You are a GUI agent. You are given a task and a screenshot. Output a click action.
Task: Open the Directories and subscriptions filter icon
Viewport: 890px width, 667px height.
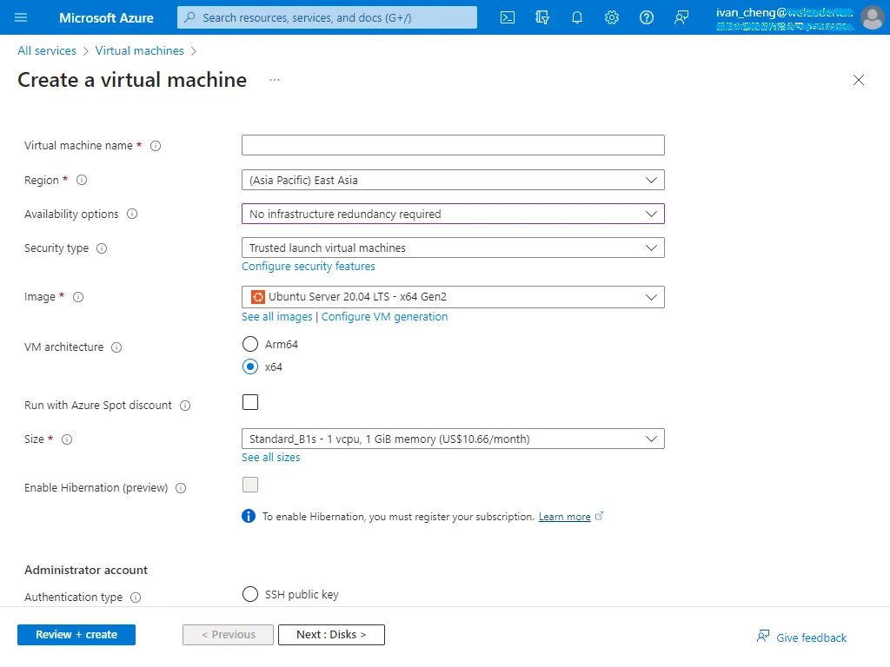coord(542,17)
